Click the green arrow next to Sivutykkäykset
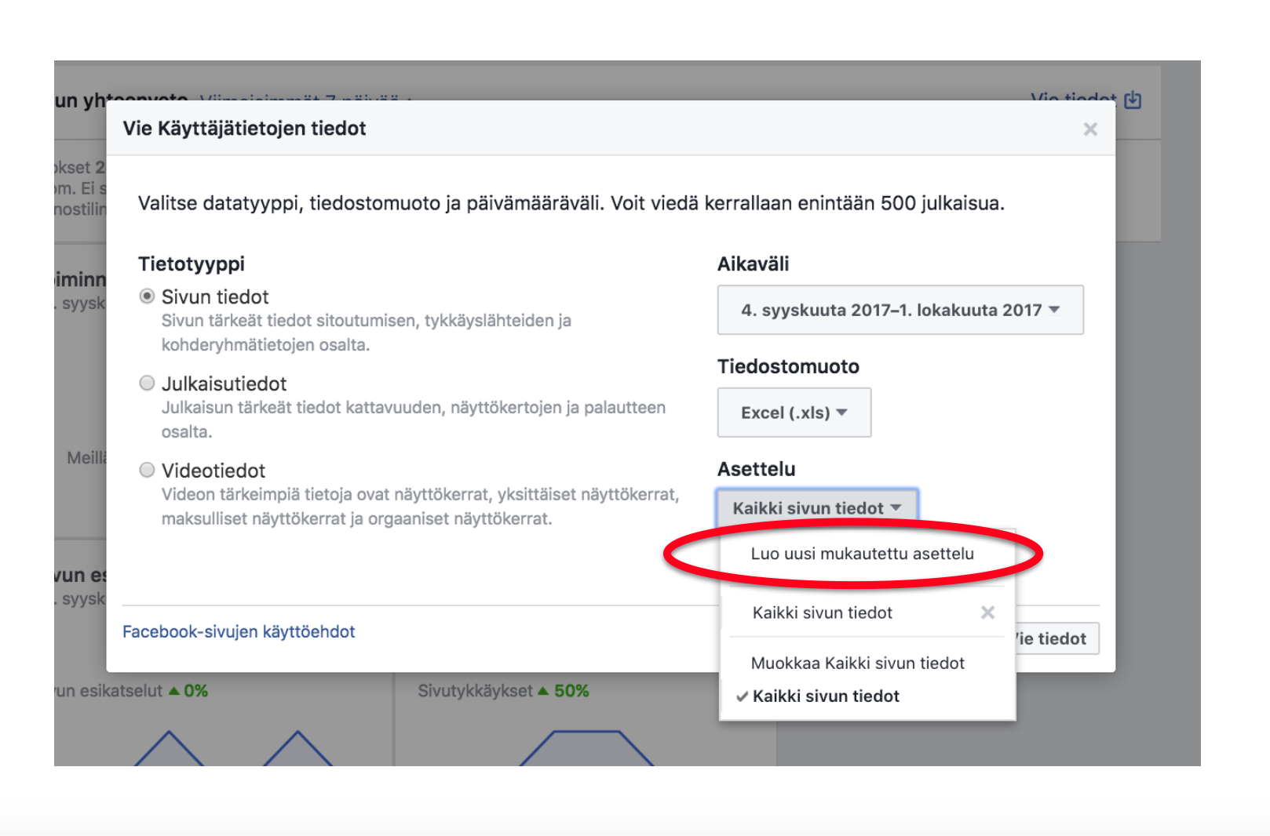The image size is (1270, 836). coord(542,691)
